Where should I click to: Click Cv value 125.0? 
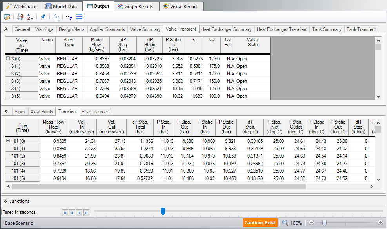[214, 89]
